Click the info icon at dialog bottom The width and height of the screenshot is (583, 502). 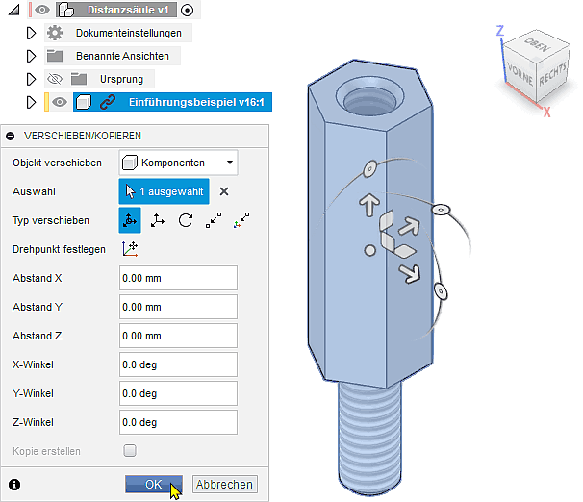pyautogui.click(x=14, y=485)
